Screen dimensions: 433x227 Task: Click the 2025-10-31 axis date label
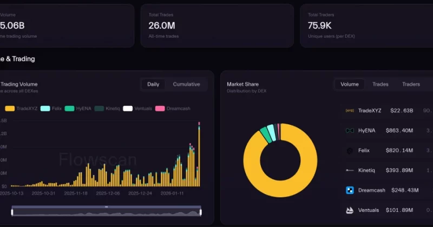(43, 193)
